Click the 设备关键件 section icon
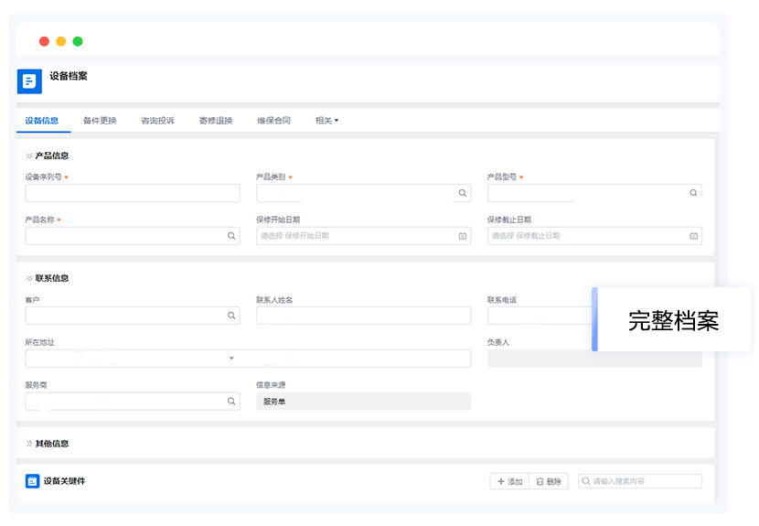This screenshot has height=526, width=759. (x=32, y=481)
